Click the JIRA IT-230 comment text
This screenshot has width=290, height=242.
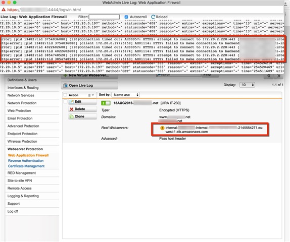pos(171,103)
